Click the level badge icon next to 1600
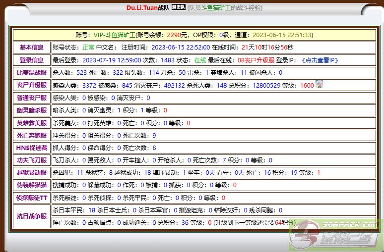This screenshot has height=252, width=384. 320,85
